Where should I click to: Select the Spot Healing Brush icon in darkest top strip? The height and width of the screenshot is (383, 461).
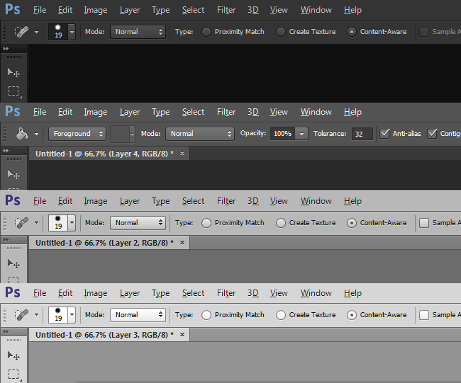[x=21, y=32]
